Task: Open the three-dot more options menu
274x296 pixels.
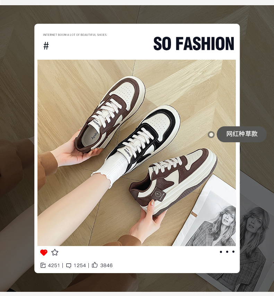Action: point(227,252)
